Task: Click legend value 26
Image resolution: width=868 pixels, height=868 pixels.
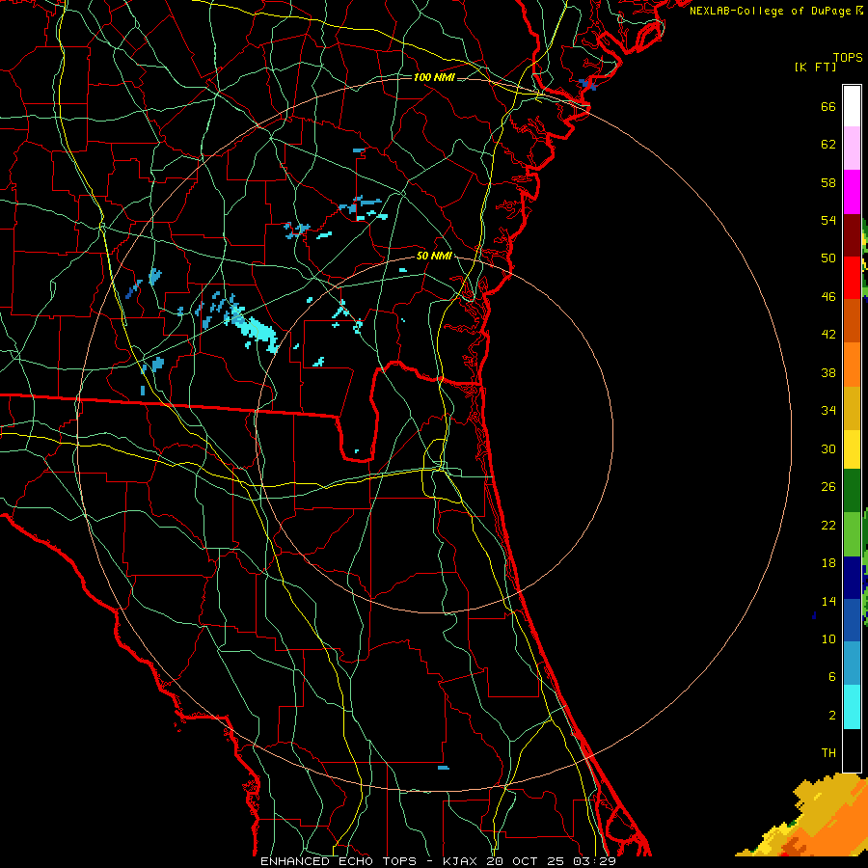Action: (x=828, y=487)
